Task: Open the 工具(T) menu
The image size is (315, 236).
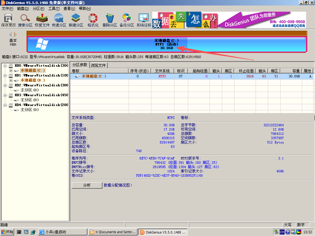Action: (x=54, y=8)
